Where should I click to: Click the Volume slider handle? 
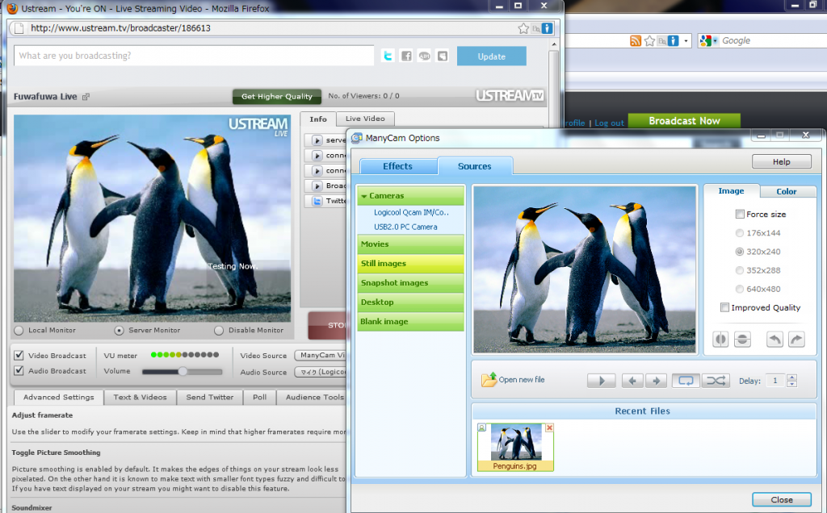tap(183, 371)
